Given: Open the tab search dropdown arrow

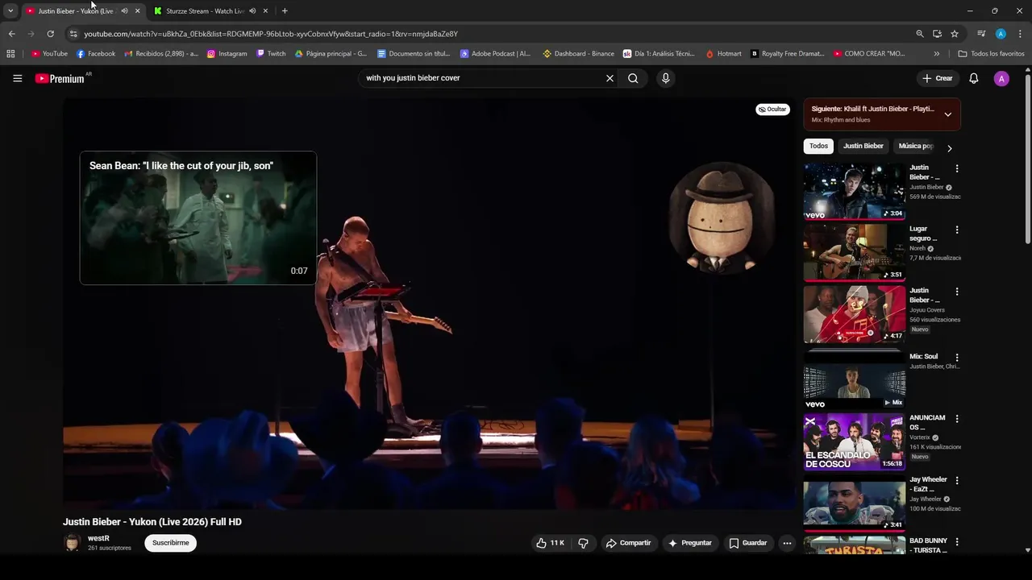Looking at the screenshot, I should click(10, 10).
